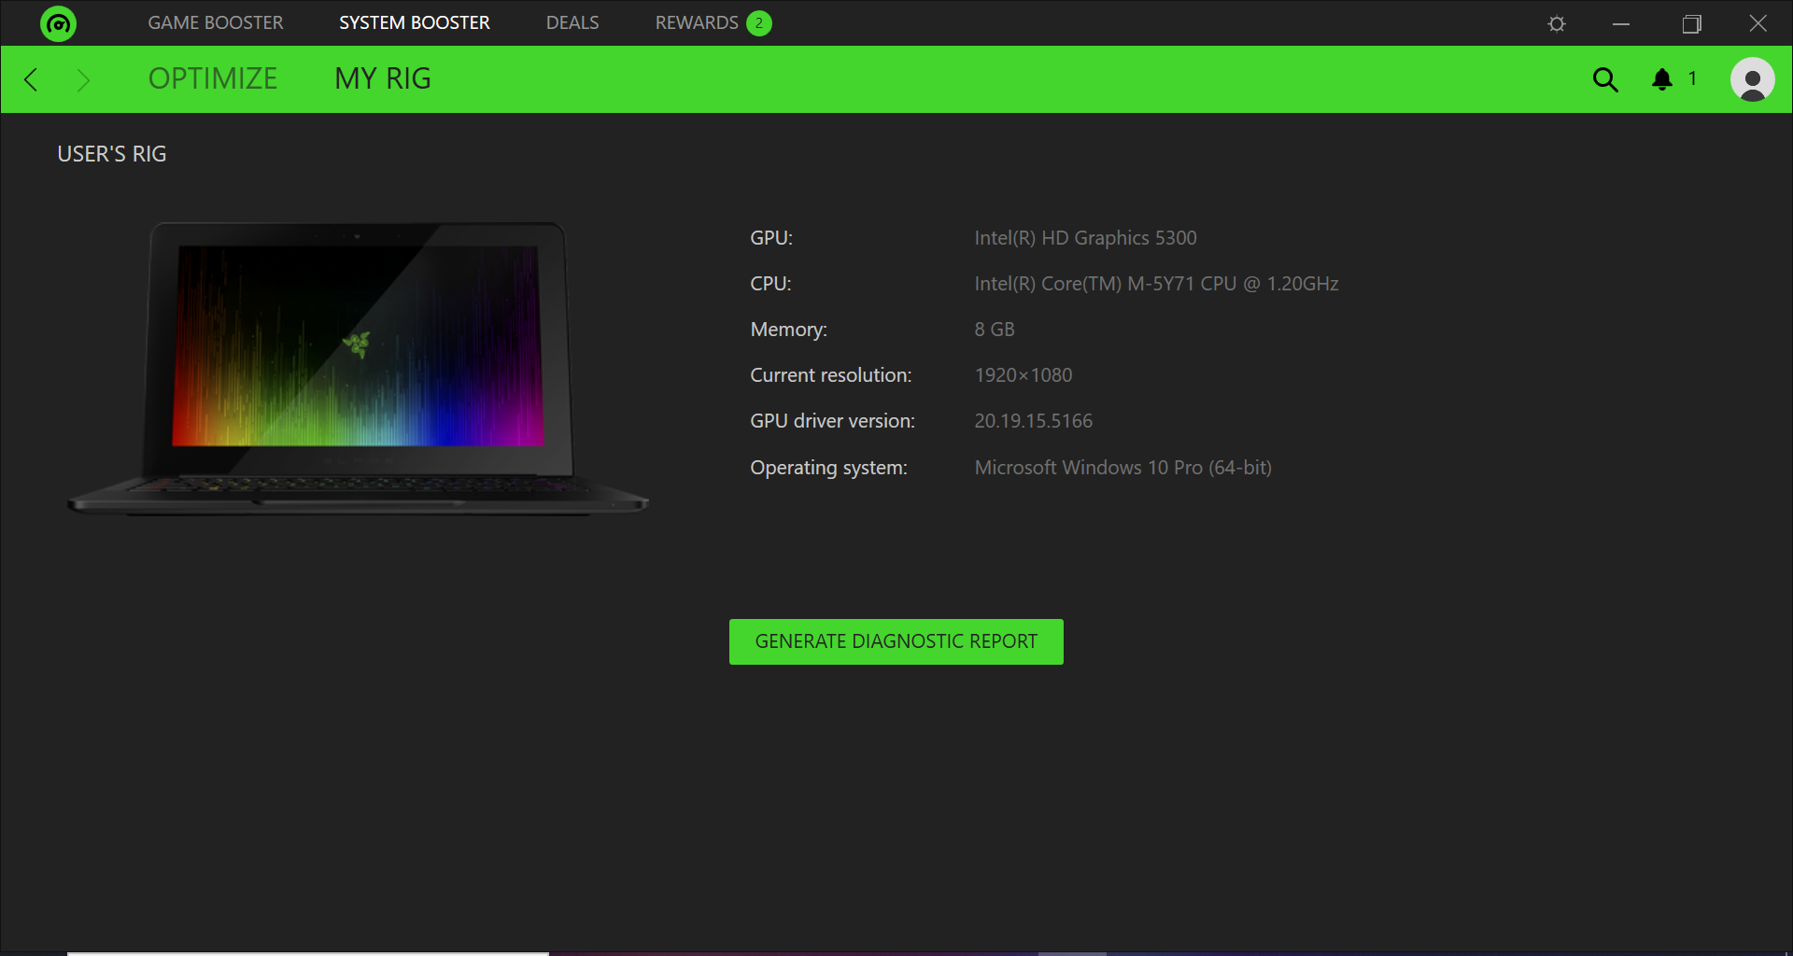The width and height of the screenshot is (1793, 956).
Task: Go back with the left arrow
Action: [31, 79]
